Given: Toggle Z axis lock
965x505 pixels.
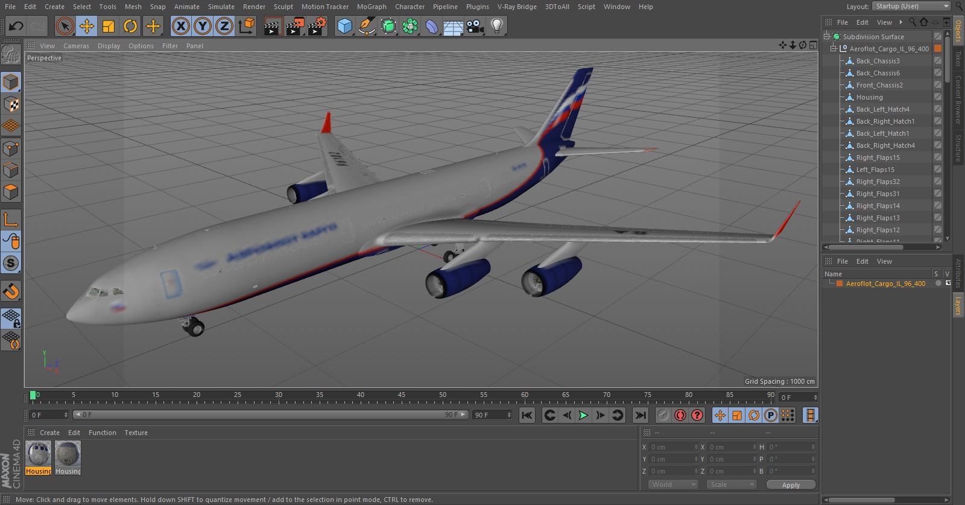Looking at the screenshot, I should pos(224,26).
